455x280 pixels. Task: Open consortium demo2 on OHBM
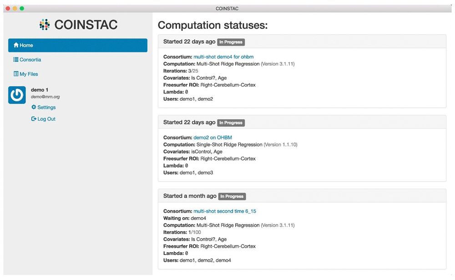pyautogui.click(x=212, y=137)
